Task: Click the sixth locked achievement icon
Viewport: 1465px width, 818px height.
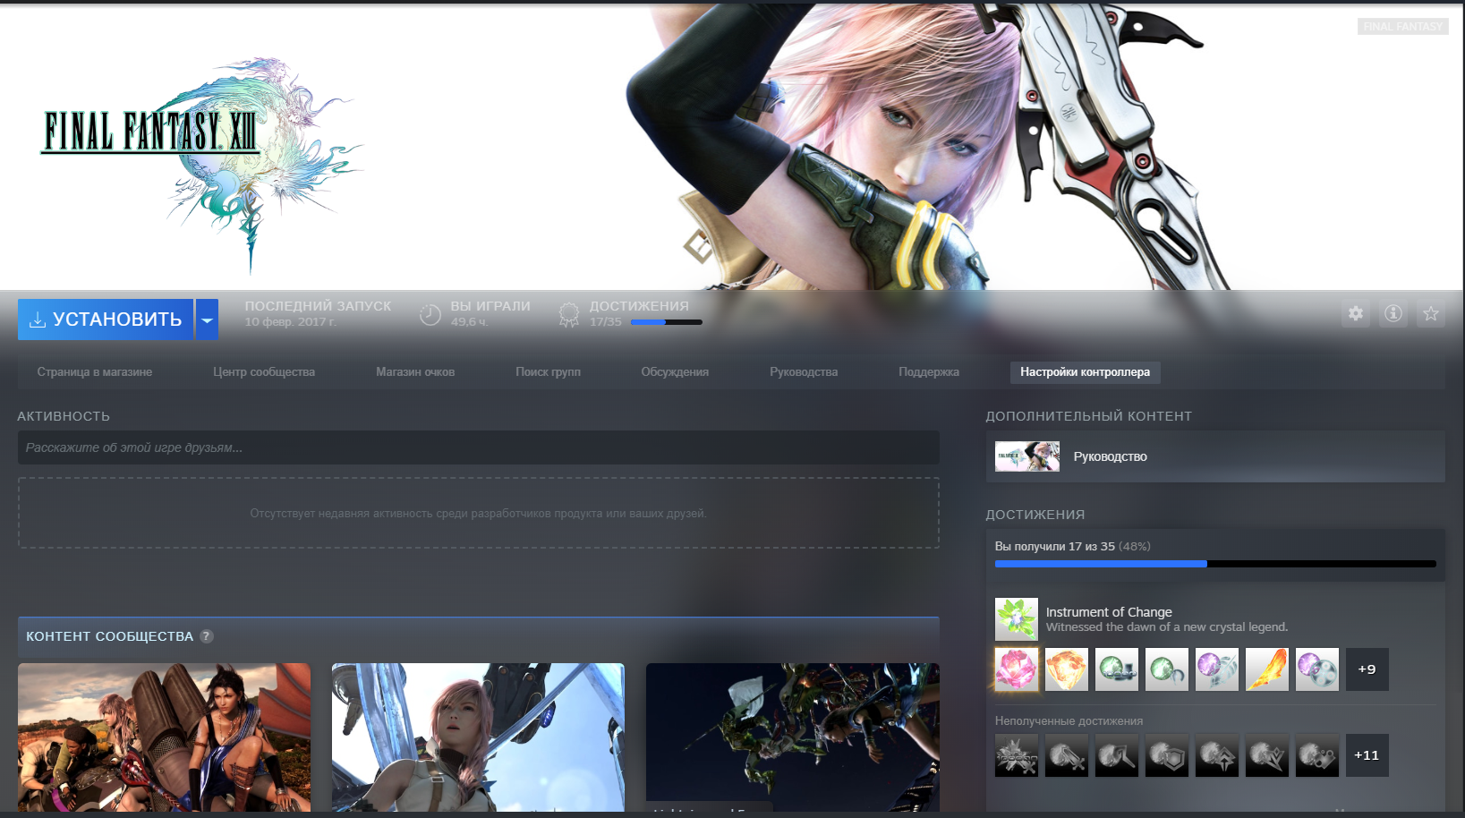Action: tap(1267, 755)
